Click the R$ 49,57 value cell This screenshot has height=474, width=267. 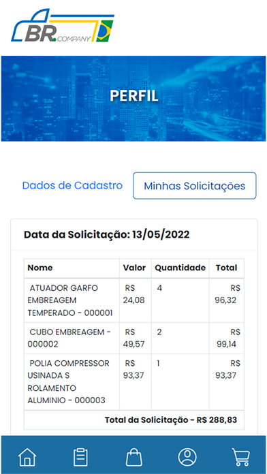(x=135, y=338)
